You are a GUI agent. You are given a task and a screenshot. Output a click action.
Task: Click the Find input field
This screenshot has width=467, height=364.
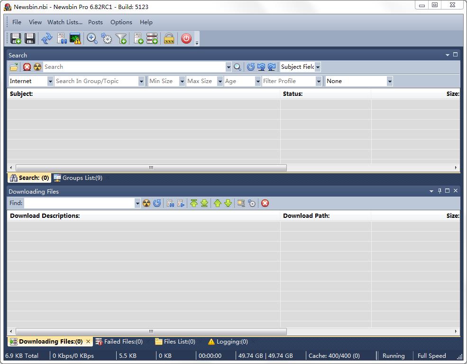click(x=79, y=203)
